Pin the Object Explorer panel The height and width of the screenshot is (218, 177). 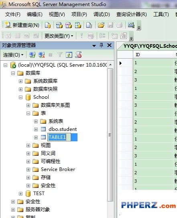pos(102,45)
